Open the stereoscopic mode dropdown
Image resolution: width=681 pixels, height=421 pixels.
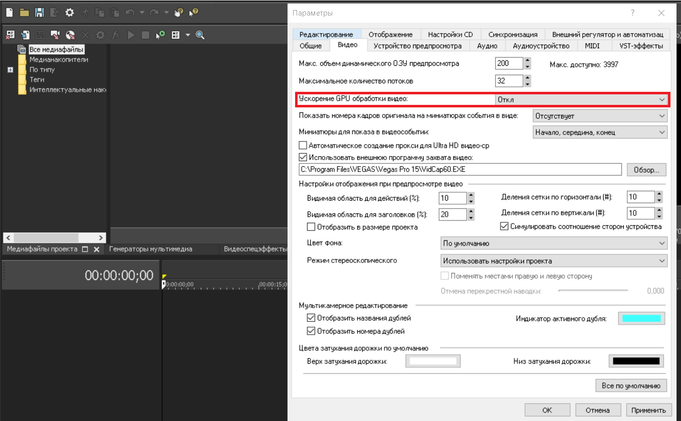coord(554,261)
